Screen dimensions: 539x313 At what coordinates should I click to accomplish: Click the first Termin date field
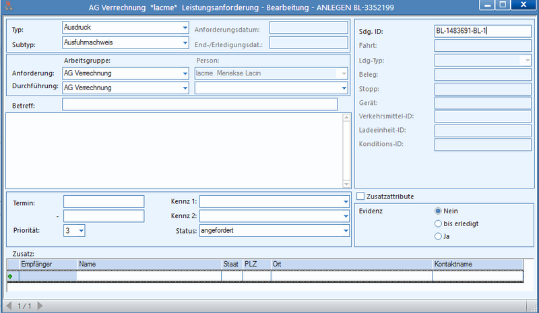coord(104,202)
